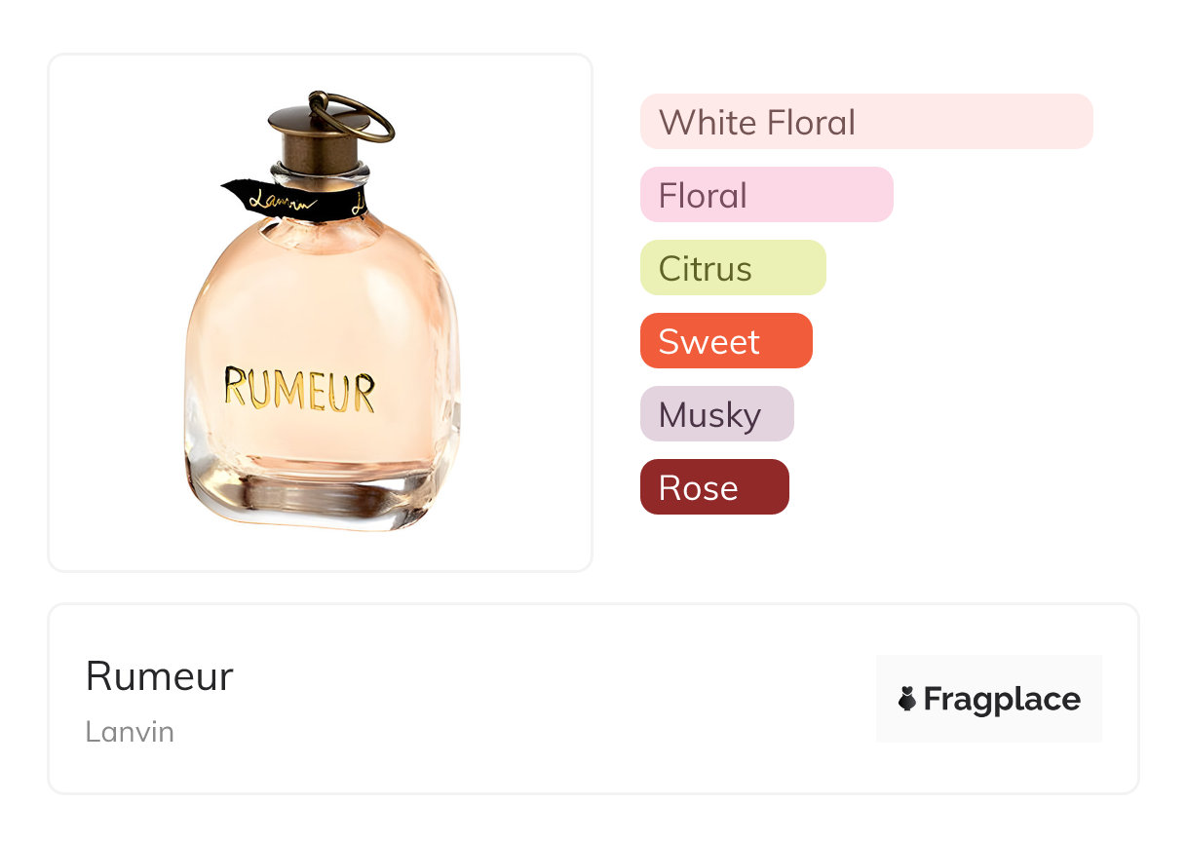This screenshot has height=842, width=1187.
Task: Open the Lanvin brand link
Action: (130, 731)
